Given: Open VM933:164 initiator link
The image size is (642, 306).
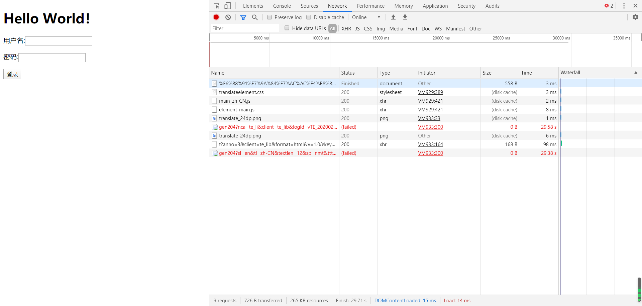Looking at the screenshot, I should (x=430, y=144).
